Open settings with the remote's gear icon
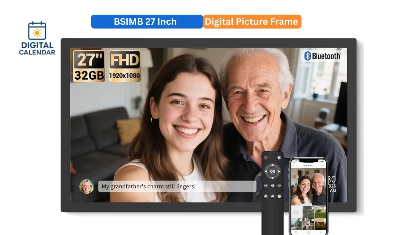394x235 pixels. coord(279,196)
